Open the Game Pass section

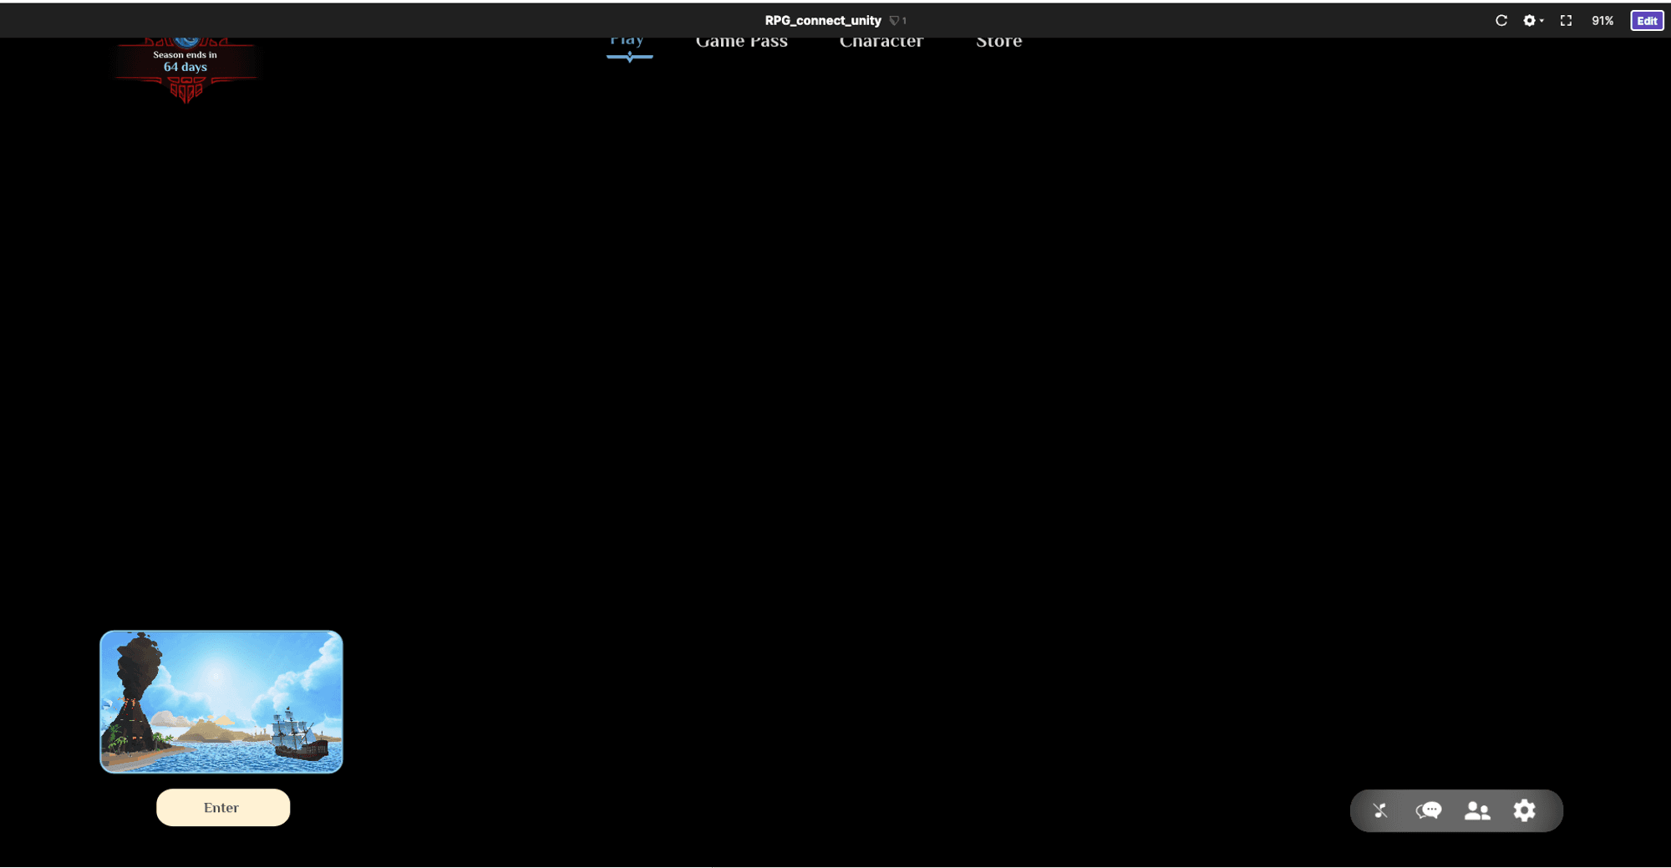click(x=741, y=40)
